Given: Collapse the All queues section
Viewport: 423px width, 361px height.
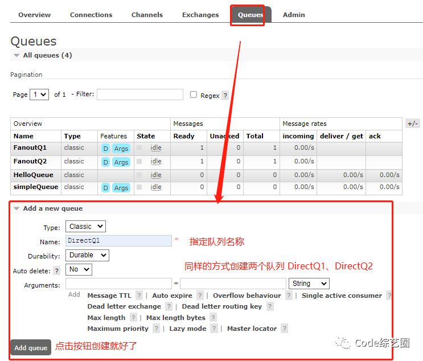Looking at the screenshot, I should click(17, 55).
